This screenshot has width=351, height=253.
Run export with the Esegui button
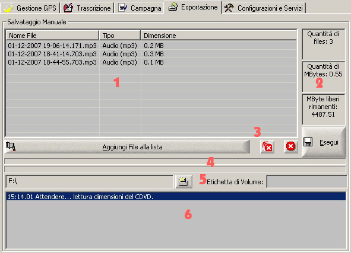[x=324, y=142]
